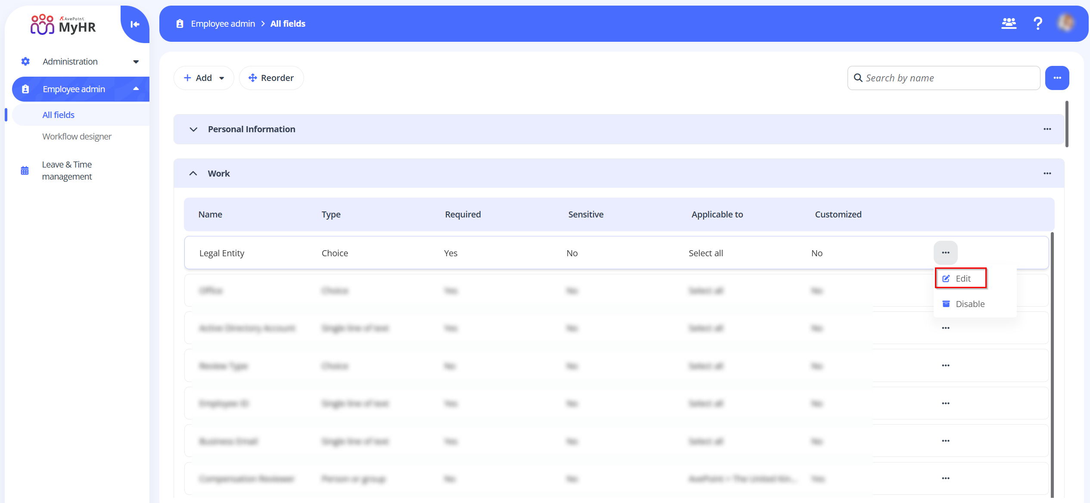Expand the Administration menu
The height and width of the screenshot is (503, 1090).
tap(136, 62)
